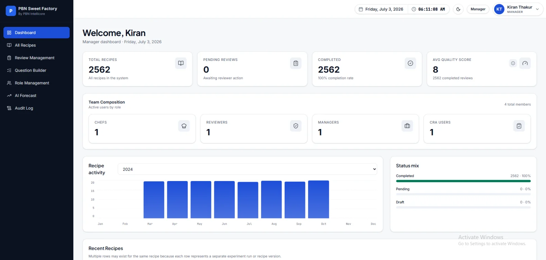Open Role Management section

[37, 83]
